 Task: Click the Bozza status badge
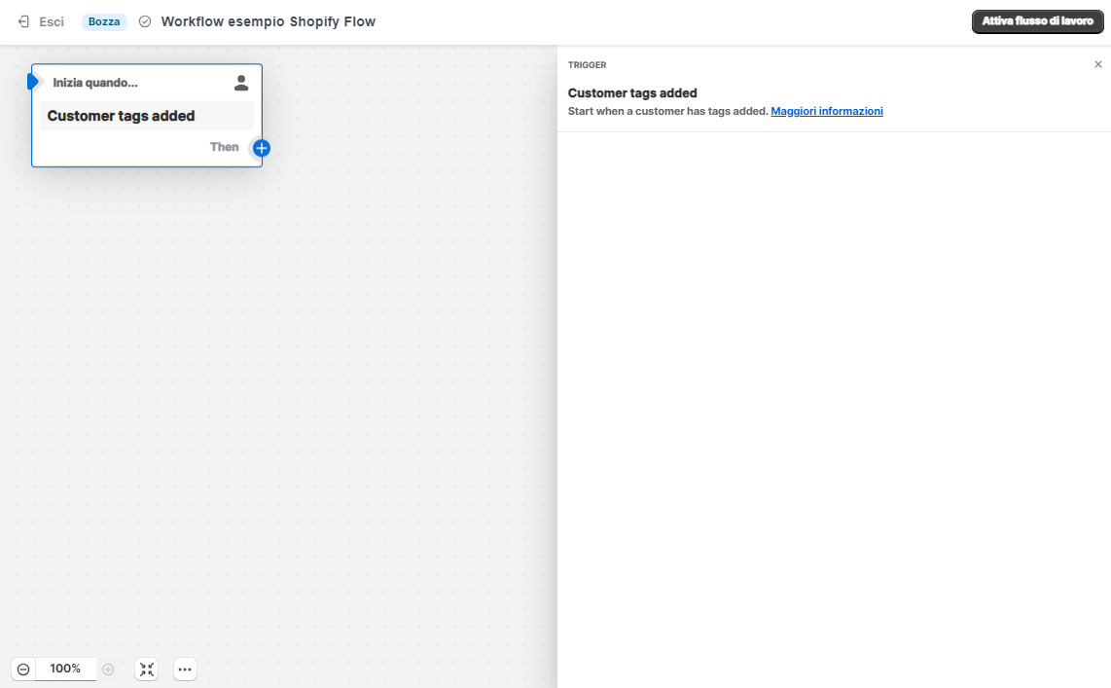coord(103,20)
